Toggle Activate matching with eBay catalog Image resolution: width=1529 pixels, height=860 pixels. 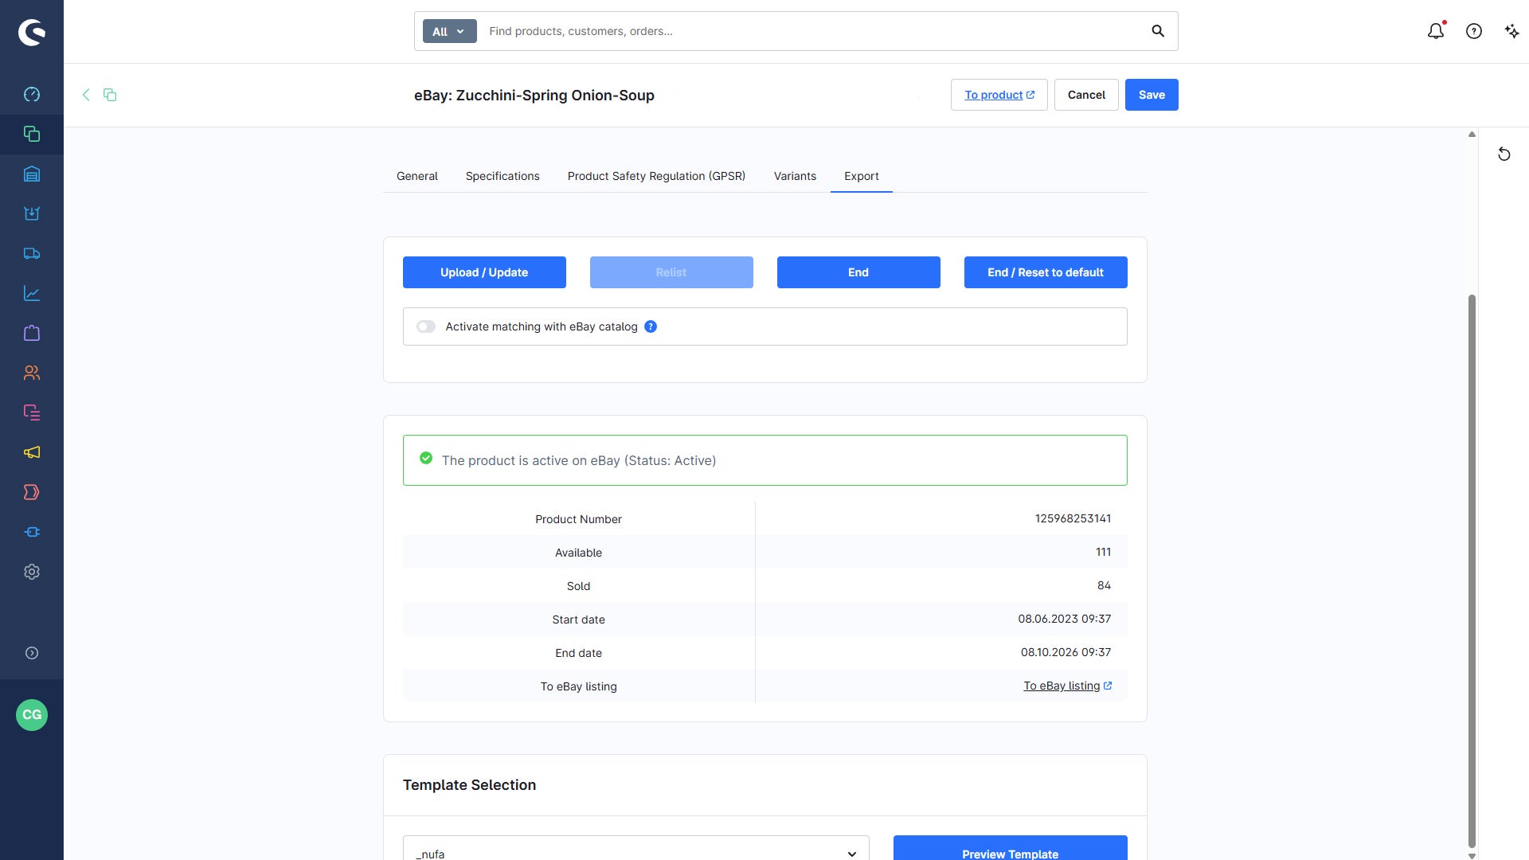tap(426, 326)
